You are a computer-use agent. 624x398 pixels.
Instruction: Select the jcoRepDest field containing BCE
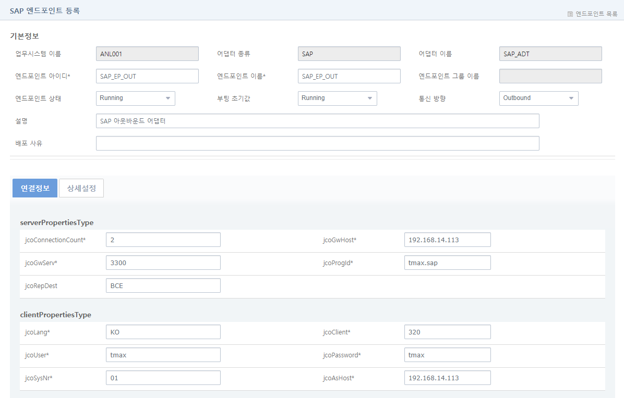(x=163, y=285)
